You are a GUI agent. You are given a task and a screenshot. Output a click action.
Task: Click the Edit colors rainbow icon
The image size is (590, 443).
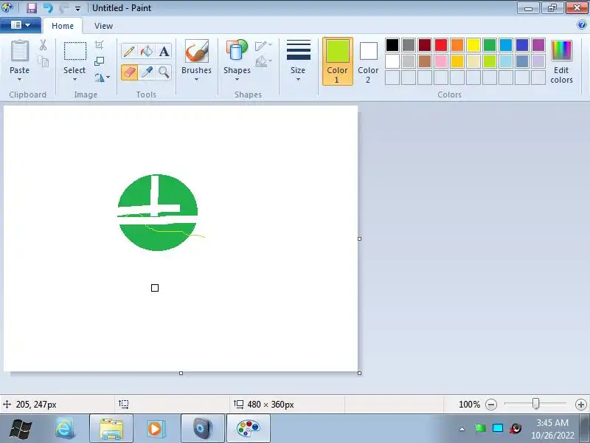tap(561, 50)
